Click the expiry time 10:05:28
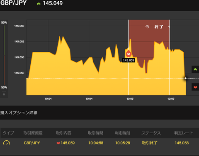 [123, 143]
